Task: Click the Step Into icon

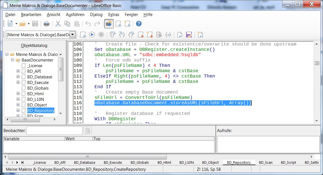Action: pos(122,35)
